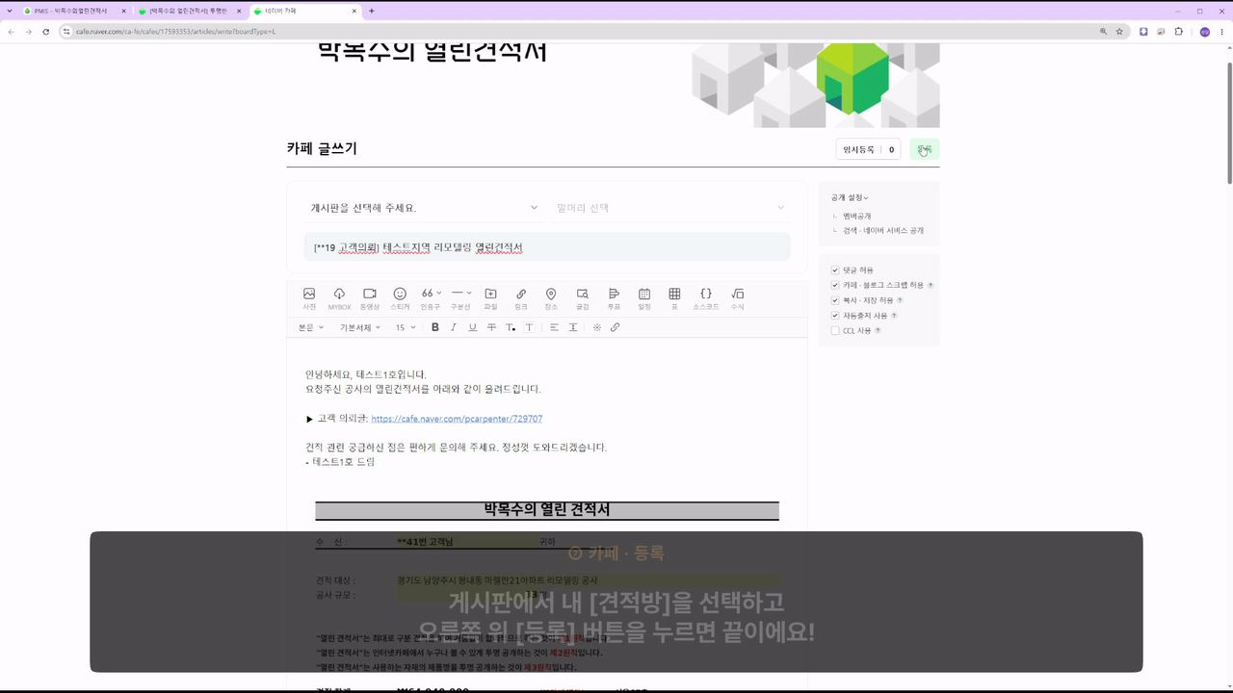Open special characters picker
The width and height of the screenshot is (1233, 693).
597,327
